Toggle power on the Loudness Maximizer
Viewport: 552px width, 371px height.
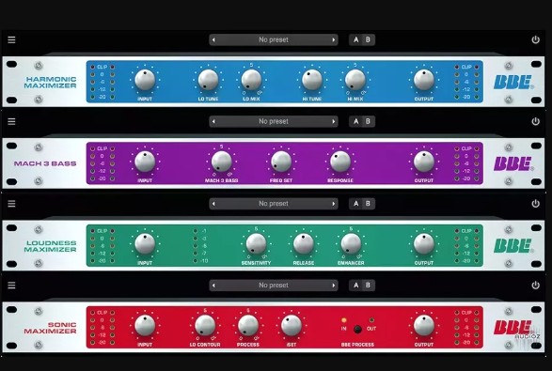[x=535, y=203]
